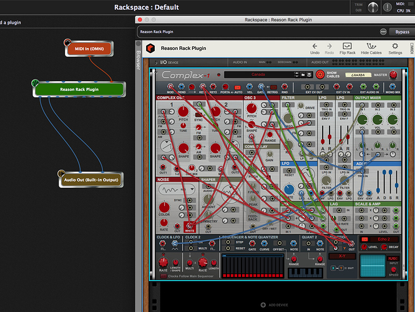Click the OSC 3 PITCH knob
The width and height of the screenshot is (415, 312).
(251, 109)
